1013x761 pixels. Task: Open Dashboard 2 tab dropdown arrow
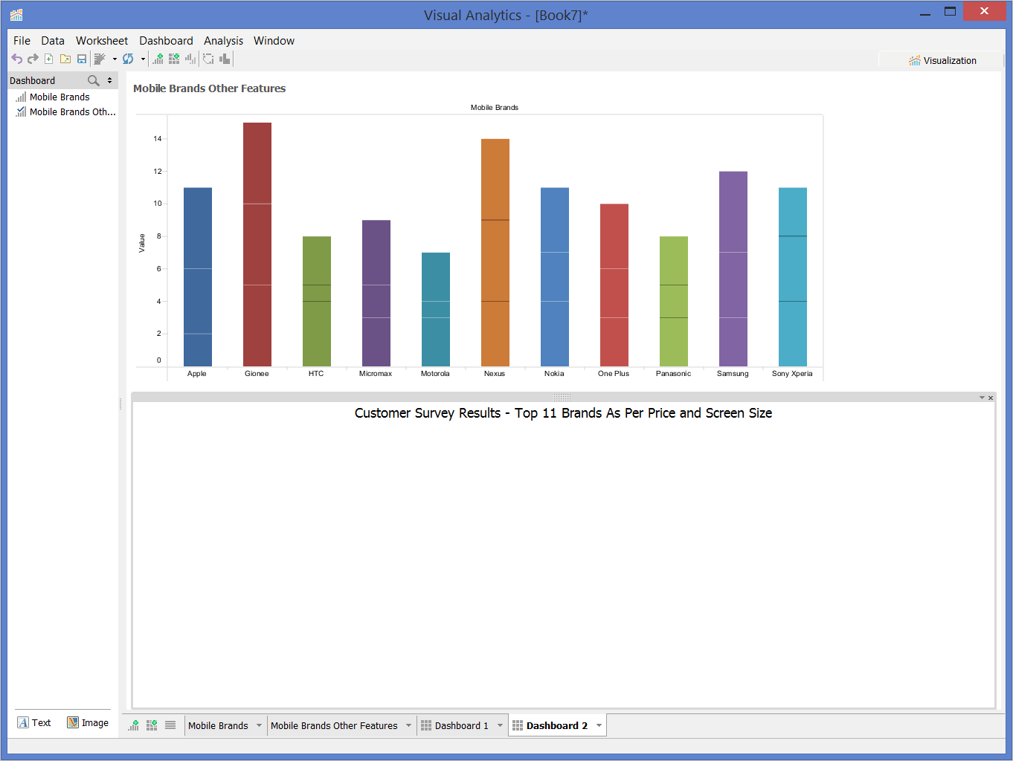599,726
